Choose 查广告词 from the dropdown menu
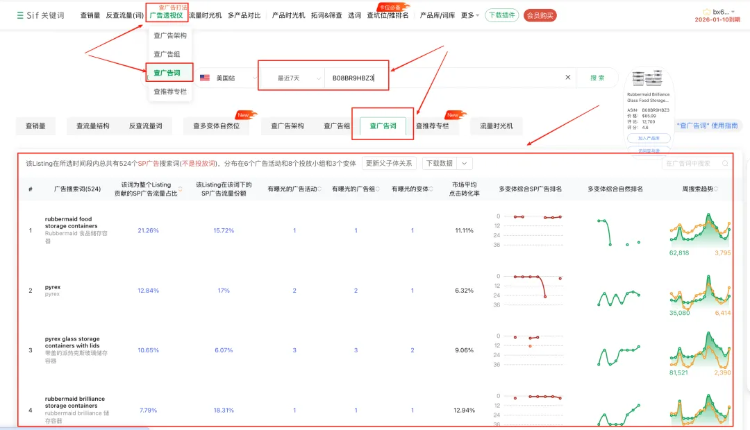Screen dimensions: 750x430 pyautogui.click(x=167, y=73)
